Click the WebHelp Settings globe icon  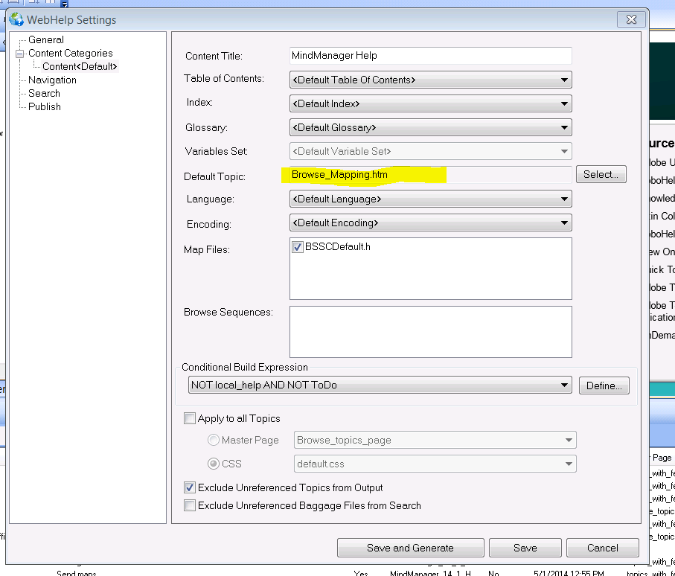tap(16, 19)
